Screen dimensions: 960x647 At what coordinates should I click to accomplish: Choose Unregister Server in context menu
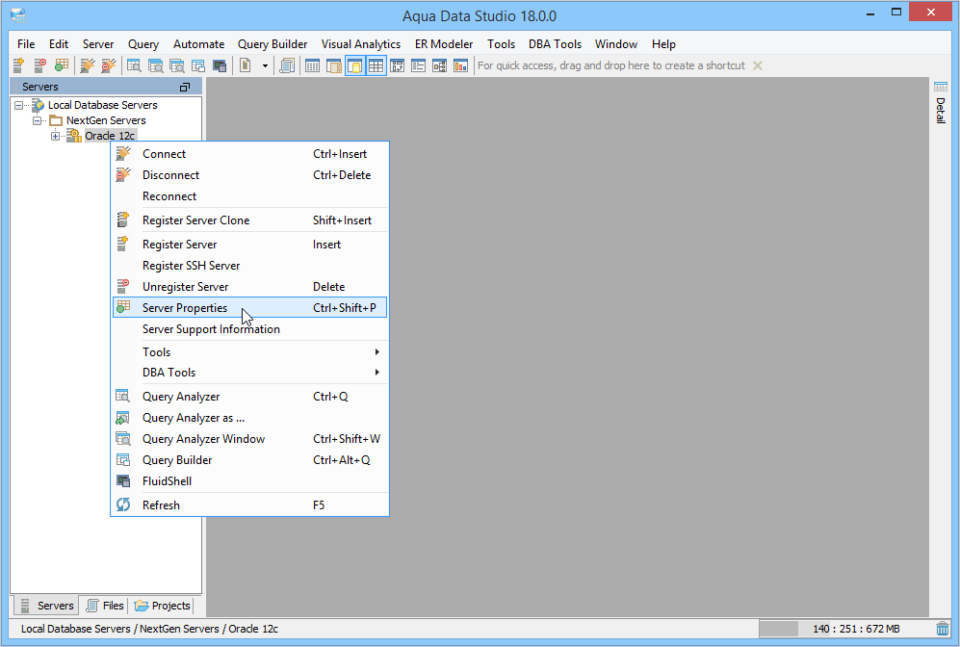coord(249,287)
